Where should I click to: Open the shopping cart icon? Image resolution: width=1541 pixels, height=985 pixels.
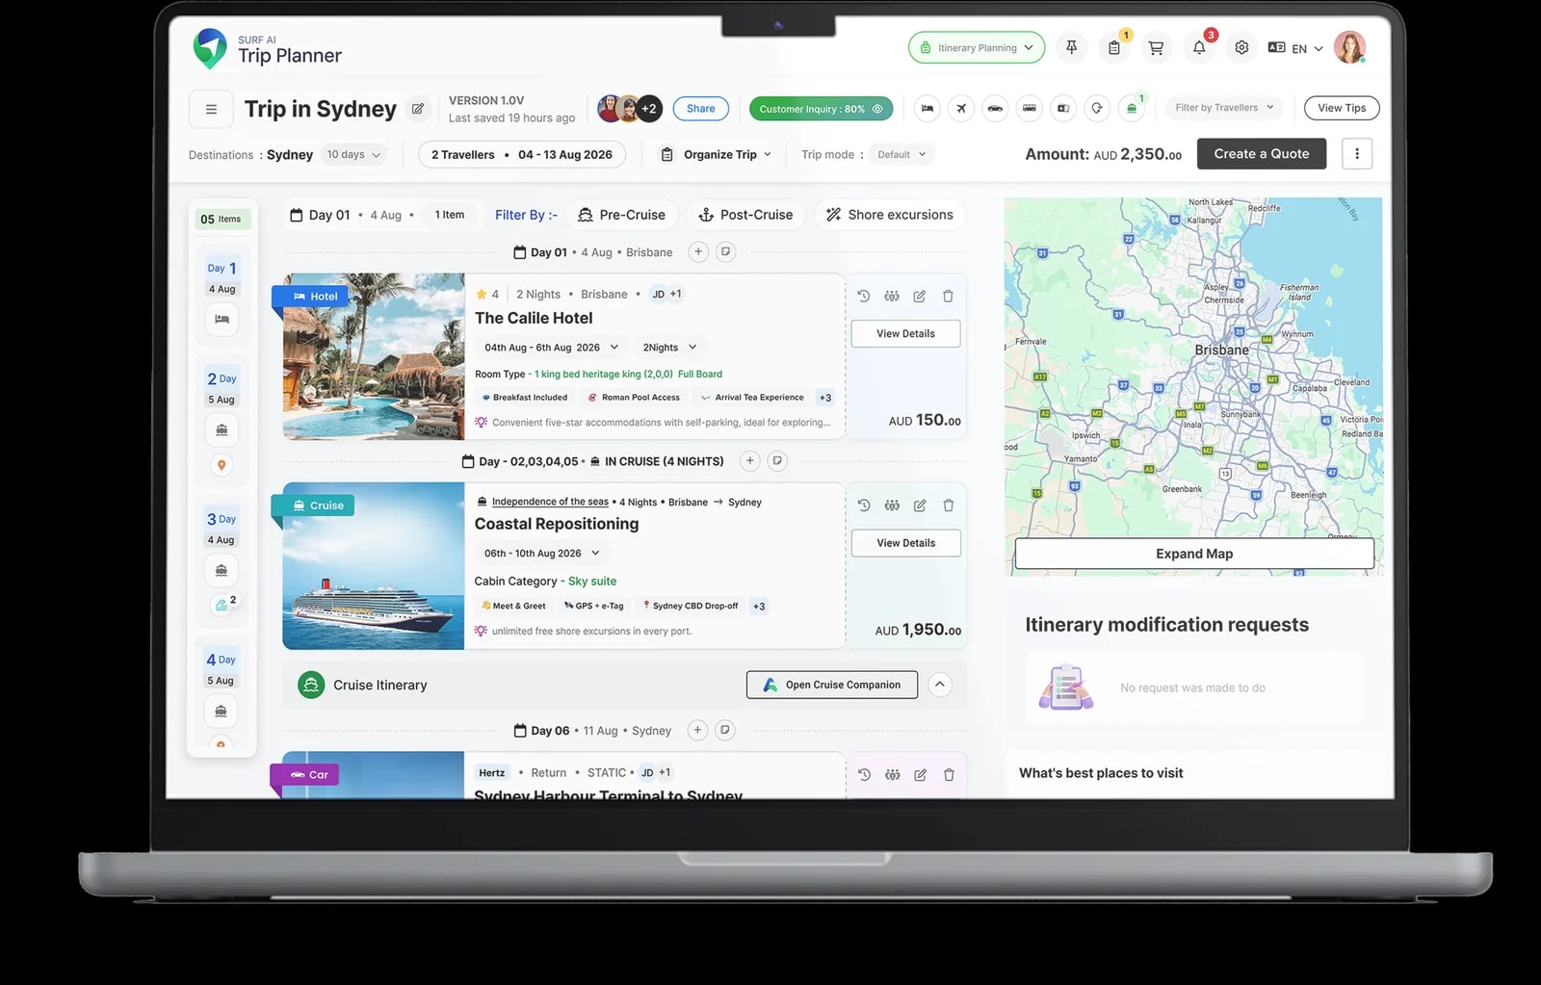(x=1156, y=47)
